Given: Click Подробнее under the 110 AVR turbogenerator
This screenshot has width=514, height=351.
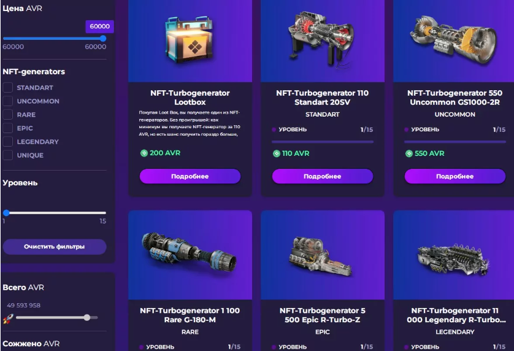Looking at the screenshot, I should pyautogui.click(x=323, y=176).
